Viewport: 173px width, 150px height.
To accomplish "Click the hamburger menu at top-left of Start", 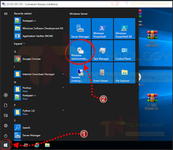I will pos(6,14).
